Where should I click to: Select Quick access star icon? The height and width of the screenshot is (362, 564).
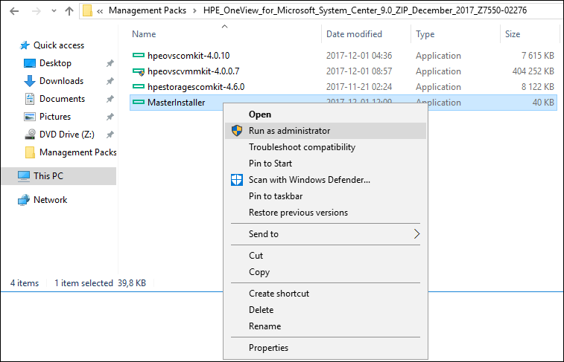[25, 45]
